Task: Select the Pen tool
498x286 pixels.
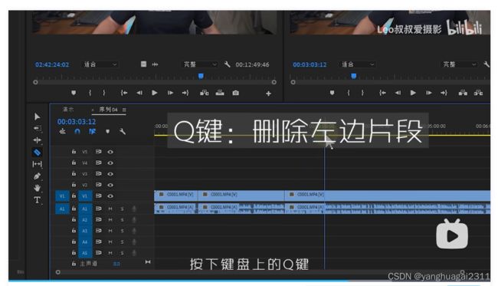Action: pos(38,176)
